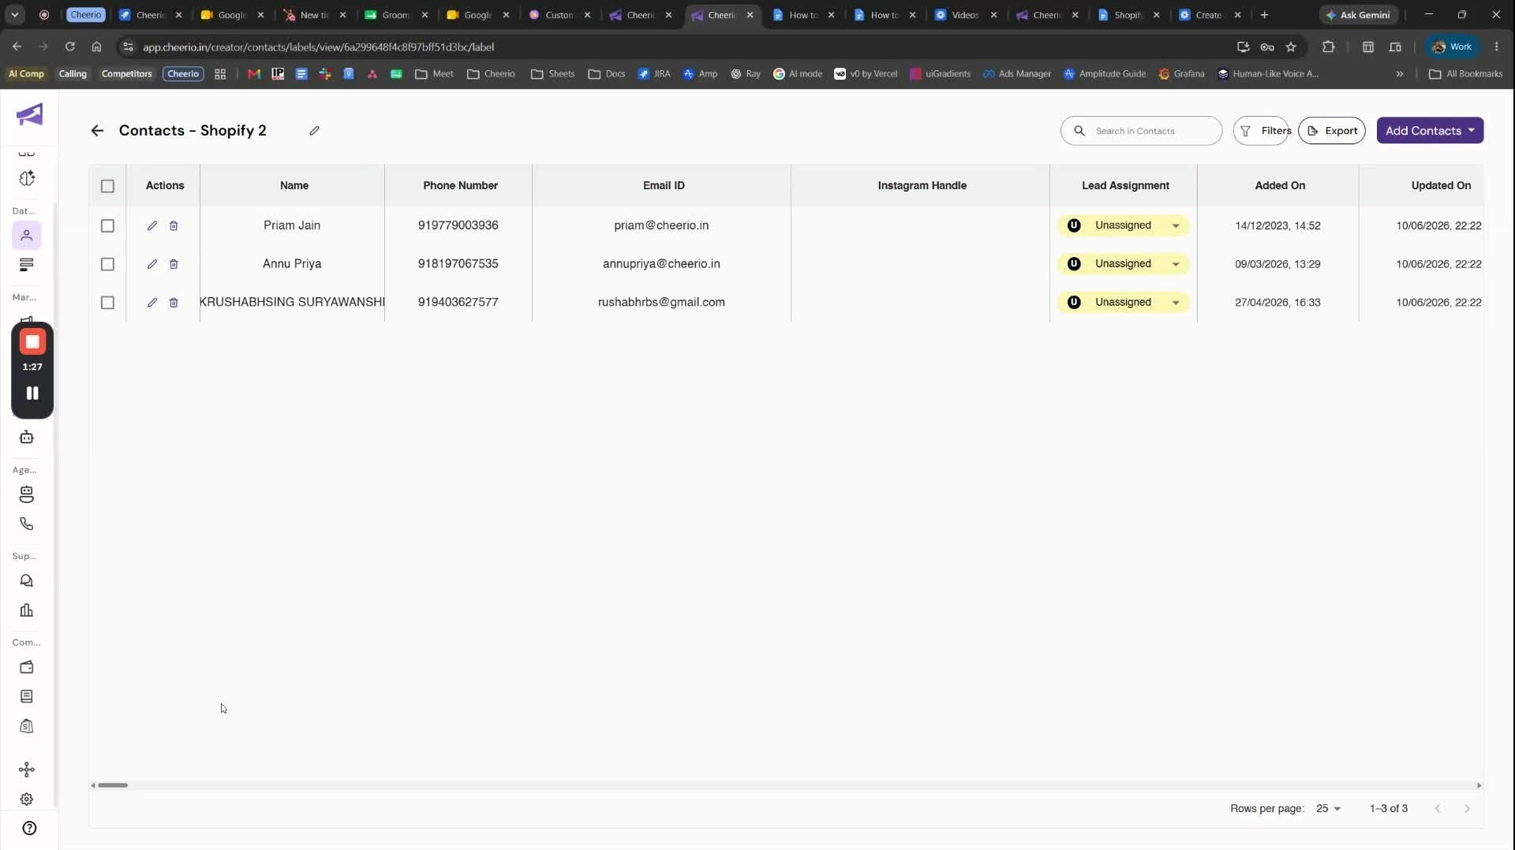Image resolution: width=1515 pixels, height=850 pixels.
Task: Open the chatbot robot icon in sidebar
Action: [x=27, y=438]
